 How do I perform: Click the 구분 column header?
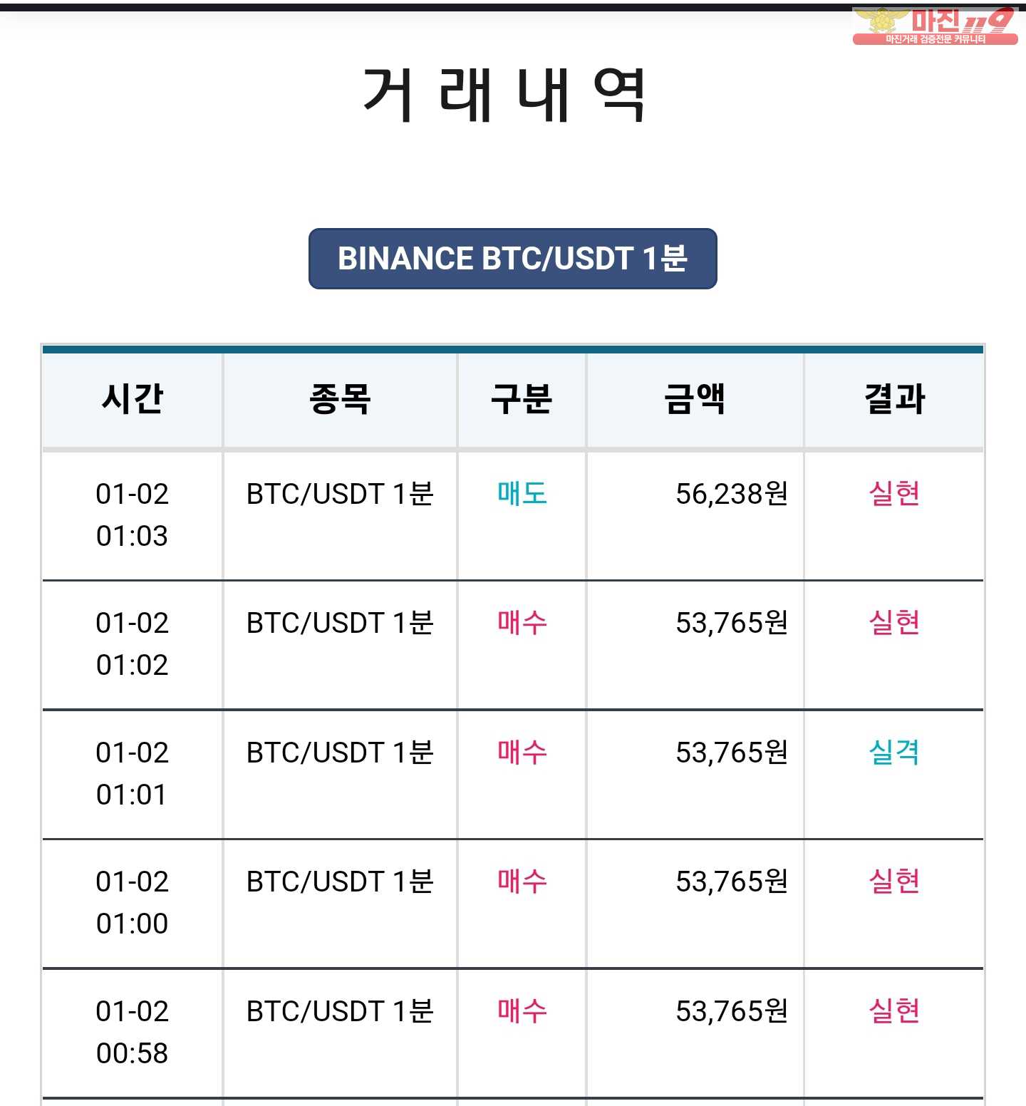tap(522, 399)
